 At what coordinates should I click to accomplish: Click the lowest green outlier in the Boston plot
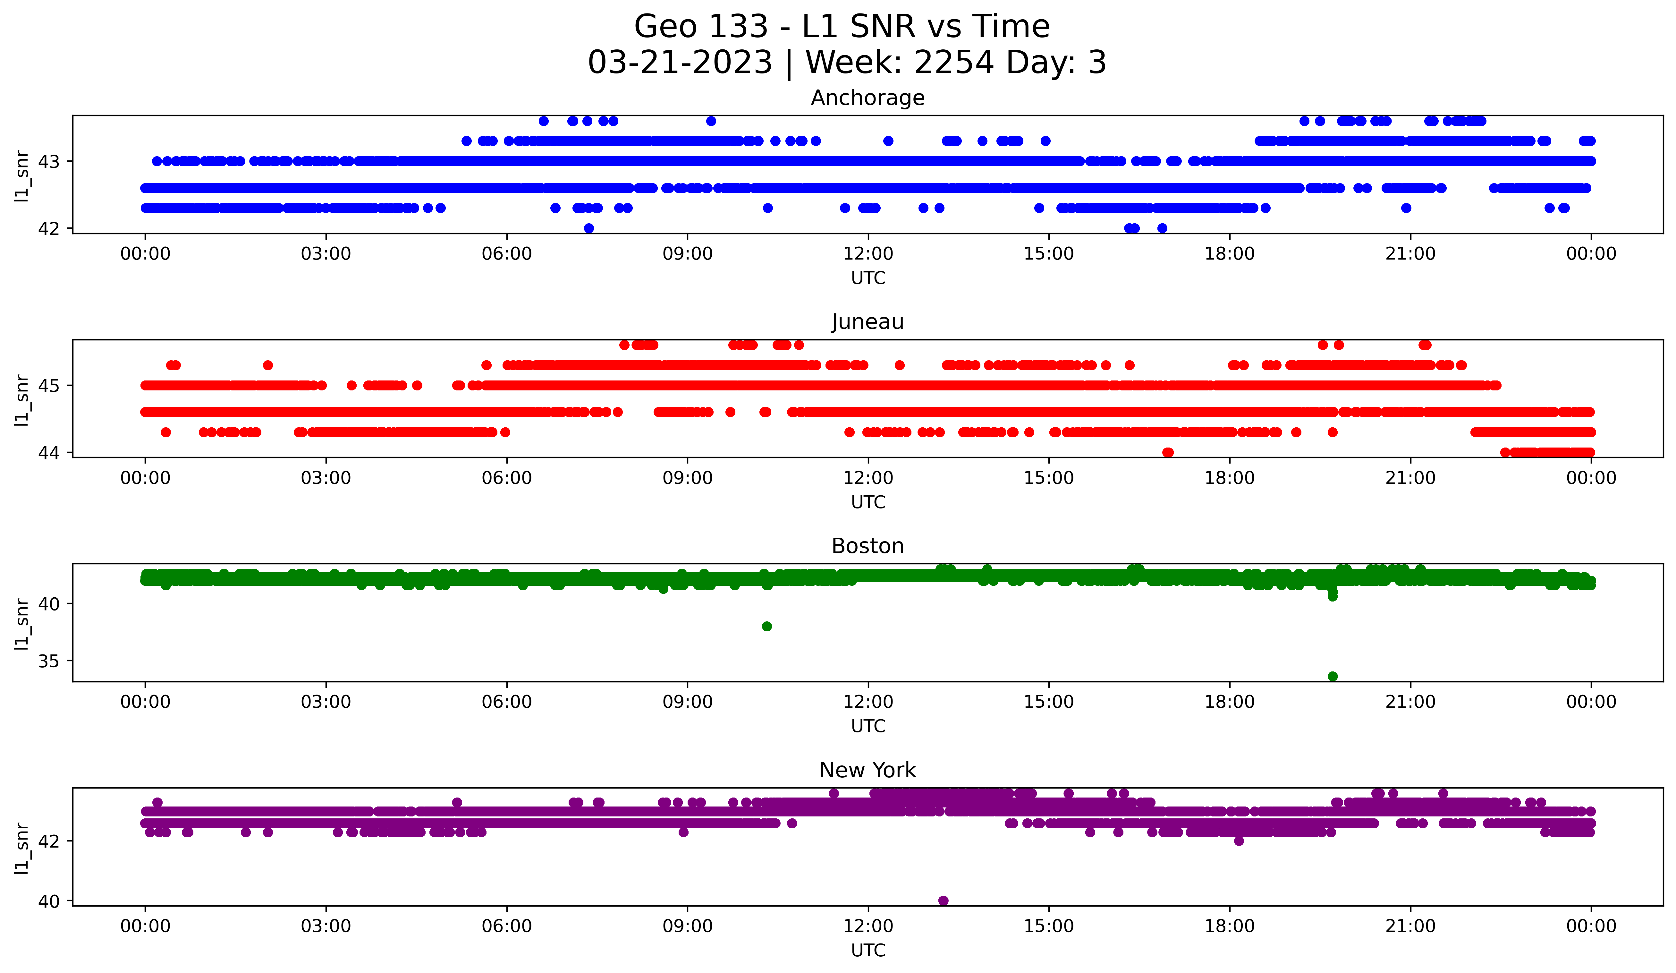[x=1332, y=676]
